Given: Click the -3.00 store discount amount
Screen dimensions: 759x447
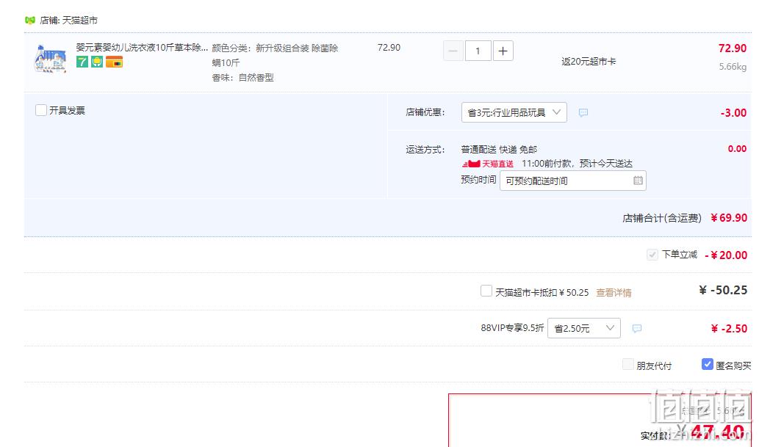Looking at the screenshot, I should (733, 113).
